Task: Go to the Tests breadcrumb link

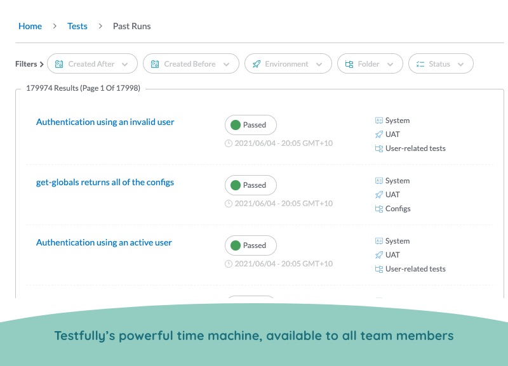Action: [77, 26]
